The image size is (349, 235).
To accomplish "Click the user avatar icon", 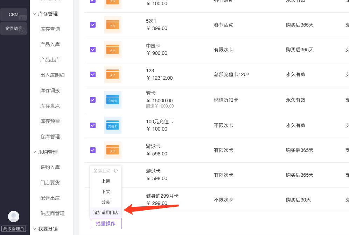I will tap(14, 216).
